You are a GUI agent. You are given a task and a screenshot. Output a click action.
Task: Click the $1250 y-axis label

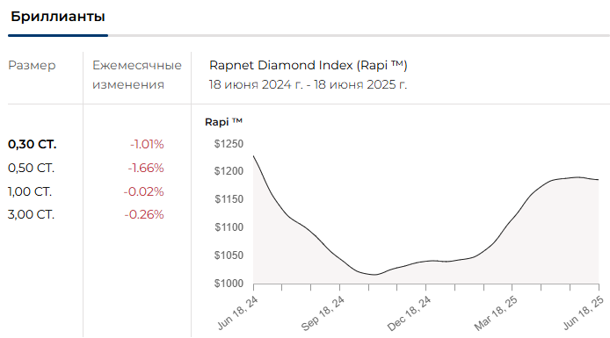(229, 144)
